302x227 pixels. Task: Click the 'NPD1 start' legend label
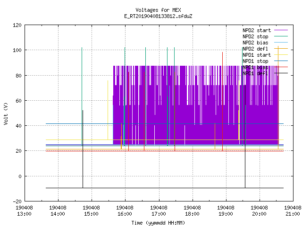point(257,55)
